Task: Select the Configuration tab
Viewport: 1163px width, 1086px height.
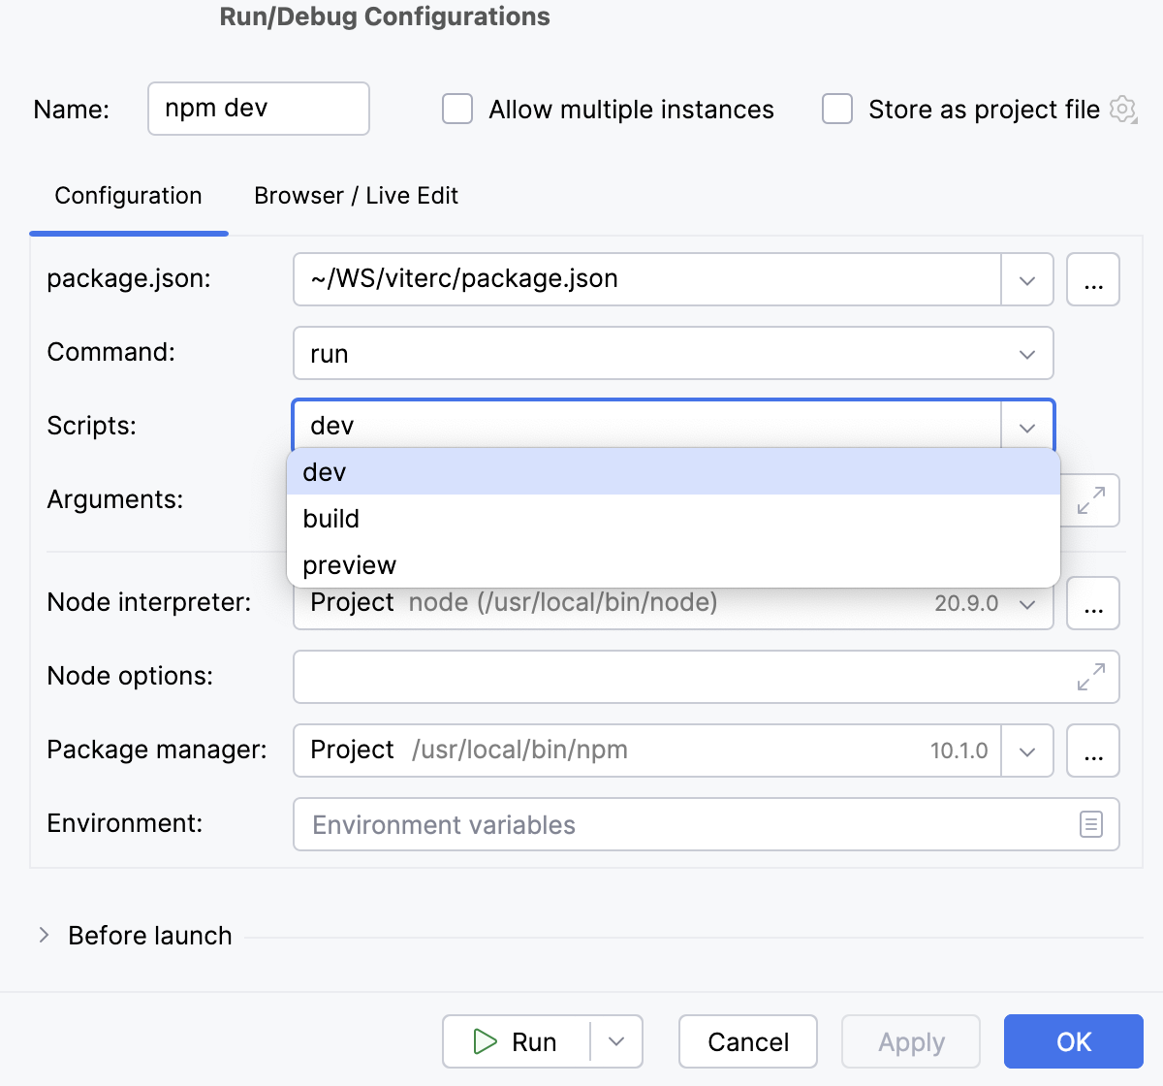Action: pos(128,196)
